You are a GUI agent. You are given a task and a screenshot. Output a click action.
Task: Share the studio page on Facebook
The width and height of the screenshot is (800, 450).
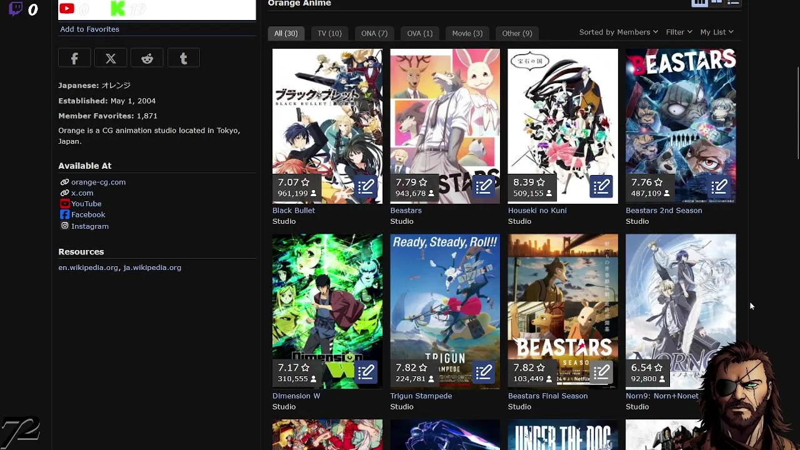pyautogui.click(x=74, y=59)
